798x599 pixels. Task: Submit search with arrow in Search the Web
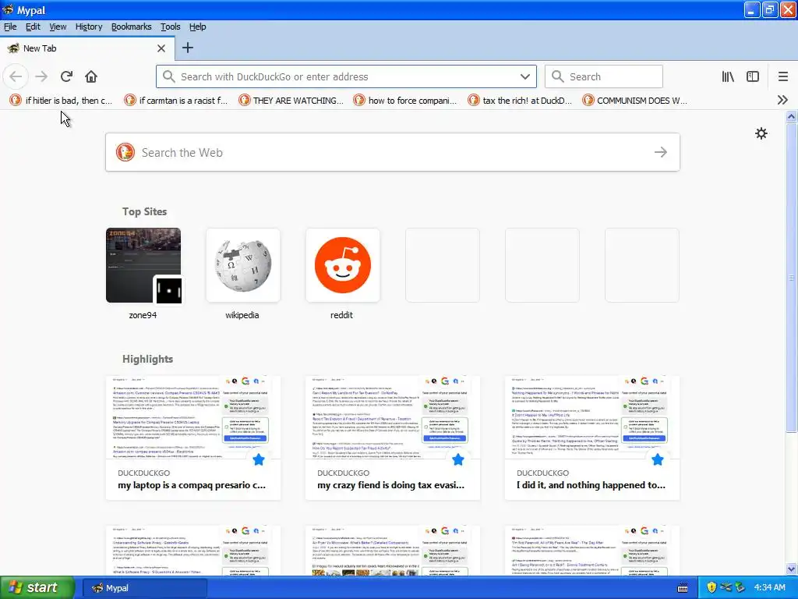click(x=661, y=152)
